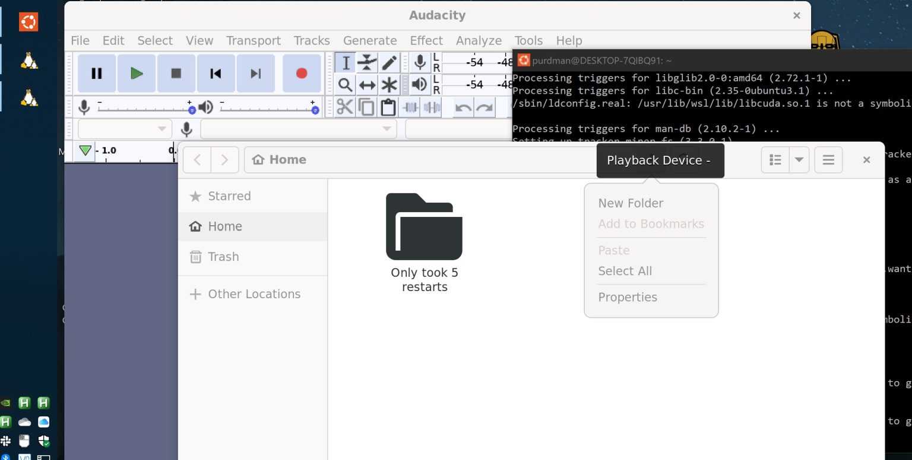Open Other Locations in the sidebar
Image resolution: width=912 pixels, height=460 pixels.
(254, 294)
